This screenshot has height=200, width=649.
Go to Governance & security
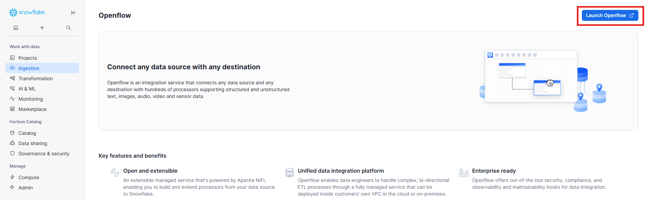[x=44, y=154]
